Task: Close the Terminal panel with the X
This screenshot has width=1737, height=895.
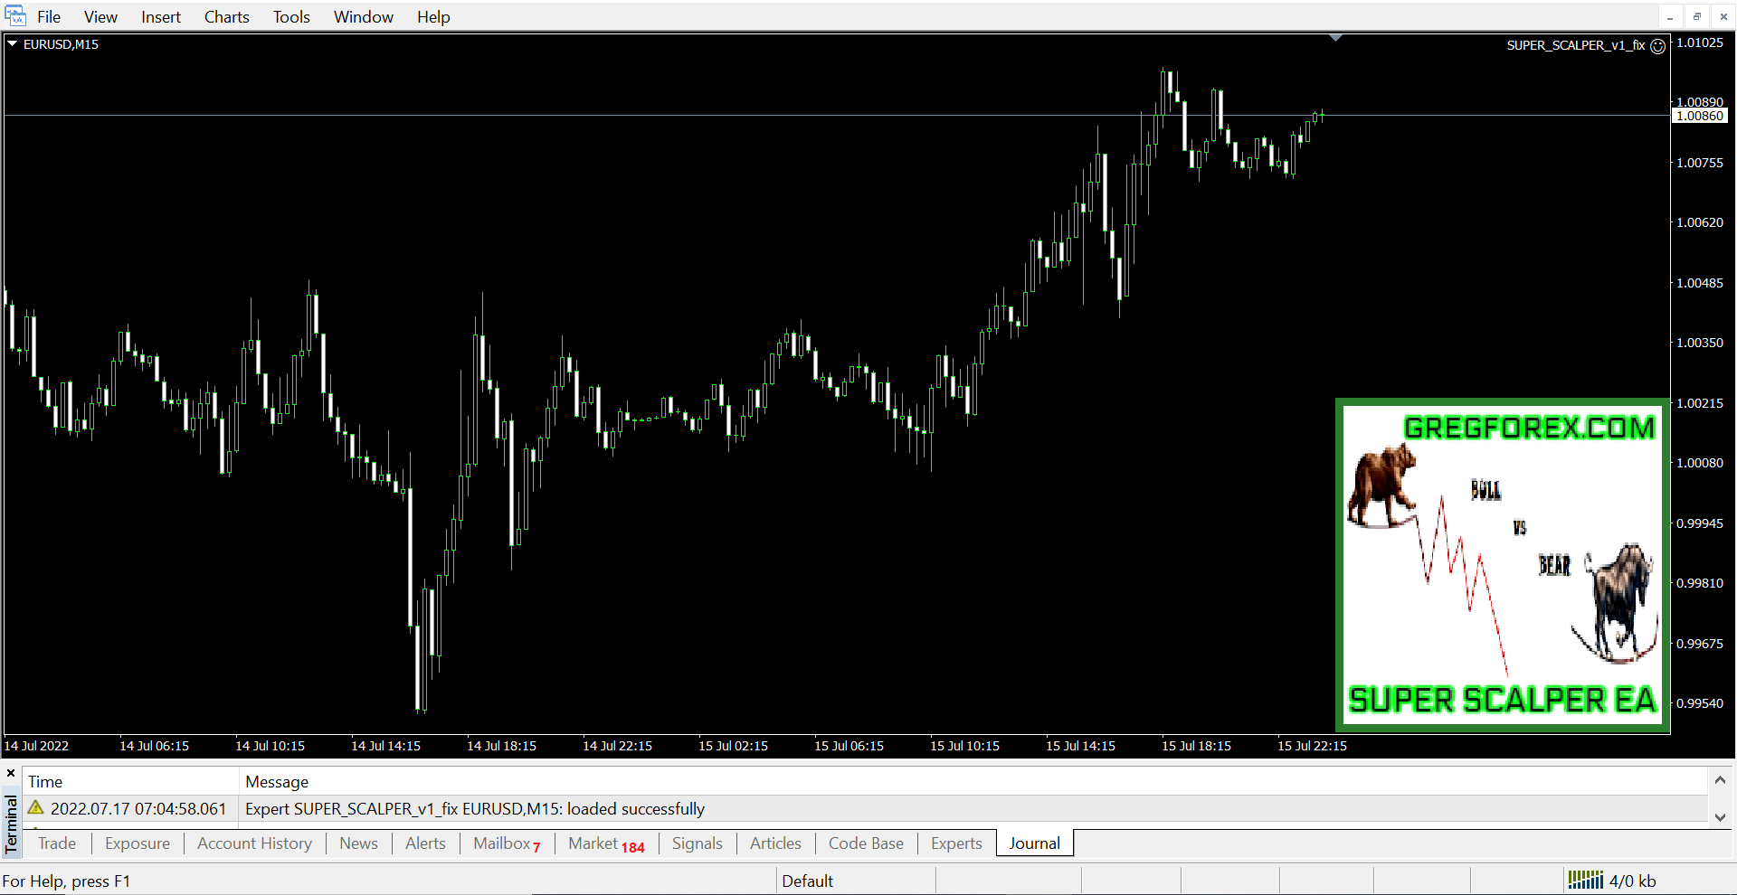Action: (x=11, y=774)
